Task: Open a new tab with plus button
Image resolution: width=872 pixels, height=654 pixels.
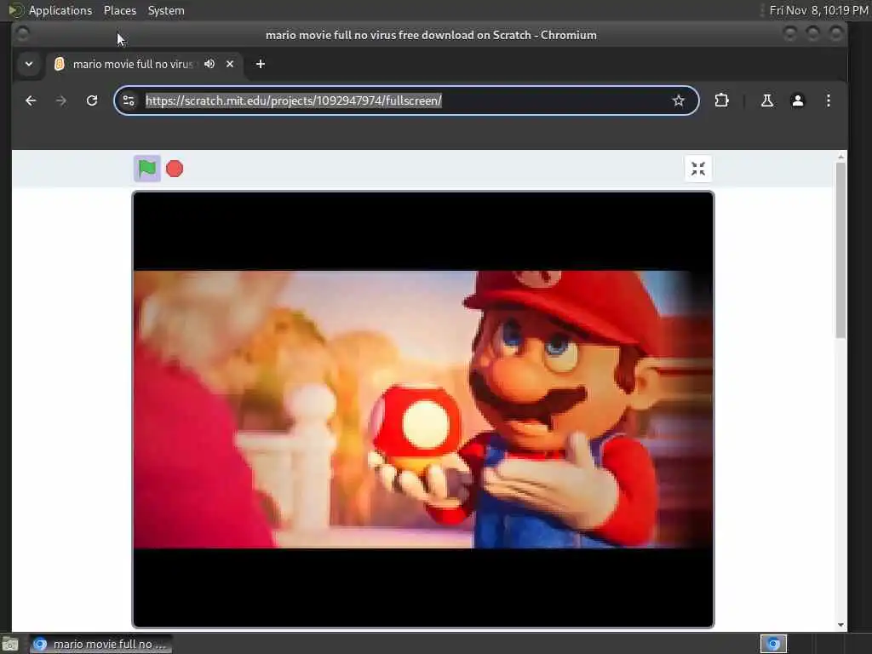Action: pyautogui.click(x=261, y=64)
